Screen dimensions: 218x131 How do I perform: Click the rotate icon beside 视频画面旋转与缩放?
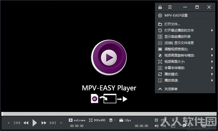pos(160,55)
